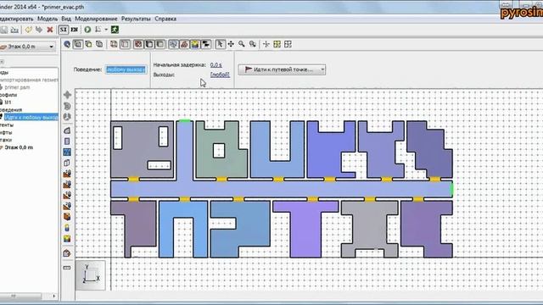
Task: Select 'M1' profile in tree
Action: coord(8,102)
